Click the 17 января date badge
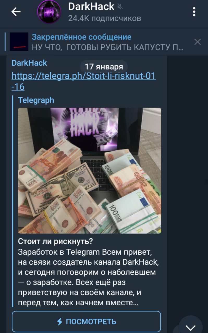 (x=104, y=67)
